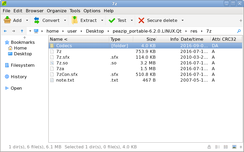
Task: Sort by the Date/time column header
Action: pyautogui.click(x=195, y=39)
